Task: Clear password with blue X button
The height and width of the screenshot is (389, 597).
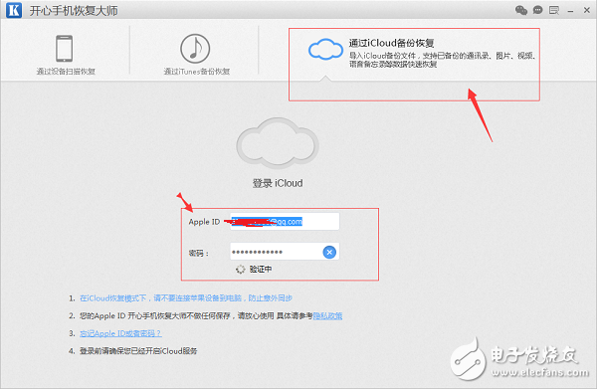Action: pyautogui.click(x=329, y=252)
